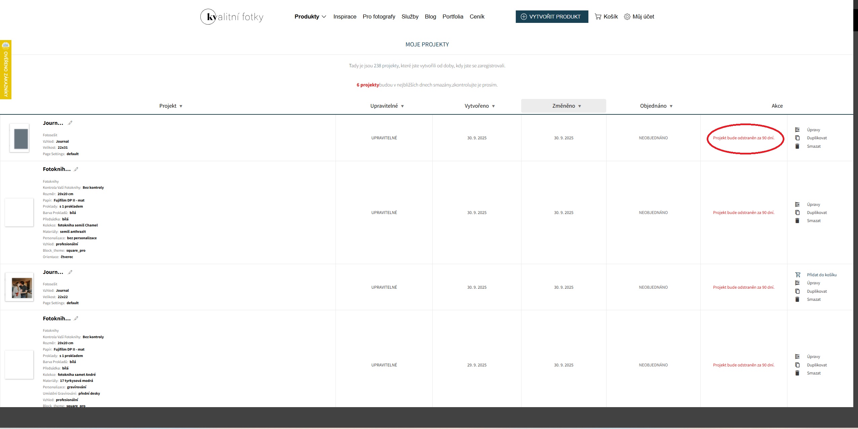The width and height of the screenshot is (858, 429).
Task: Click the pencil icon next to first Journ... project
Action: [70, 123]
